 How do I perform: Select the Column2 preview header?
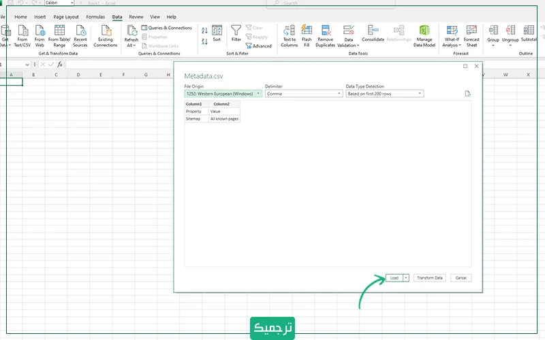coord(224,104)
